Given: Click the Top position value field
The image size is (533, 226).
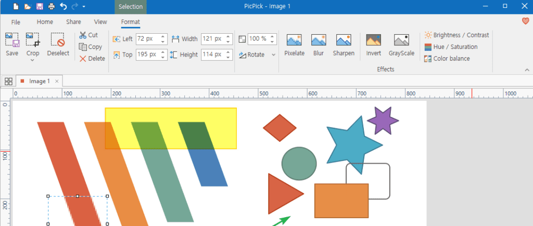Looking at the screenshot, I should click(x=147, y=55).
